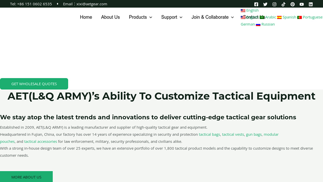This screenshot has width=323, height=182.
Task: Follow the gun bags link
Action: (x=254, y=134)
